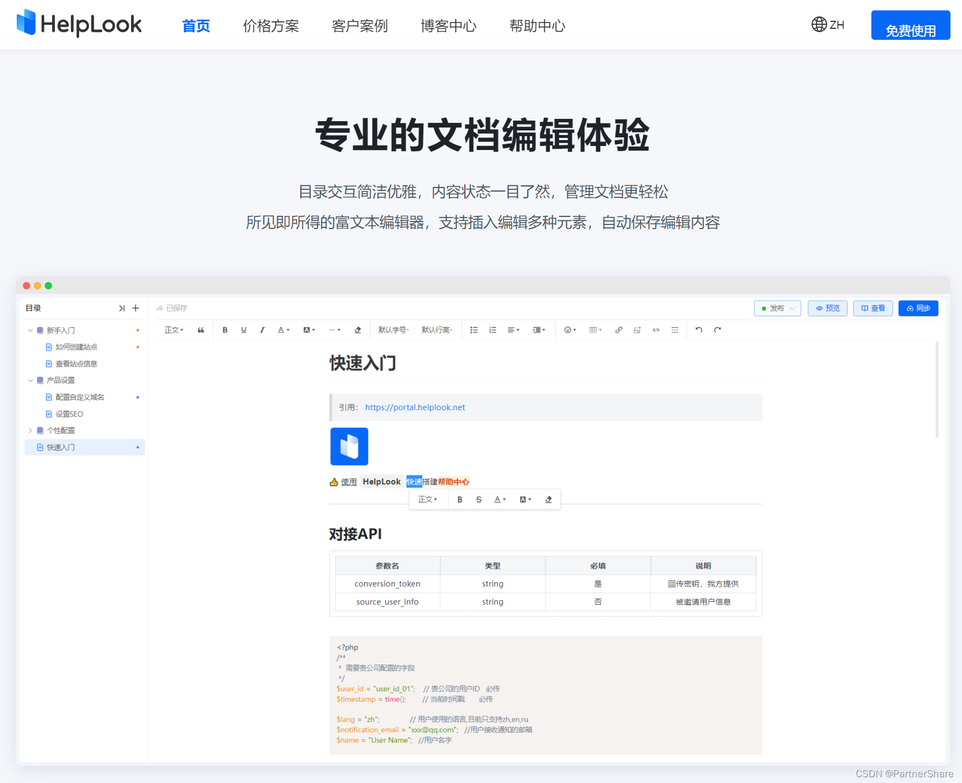Open 正文 dropdown in floating toolbar
The width and height of the screenshot is (962, 783).
(x=428, y=500)
